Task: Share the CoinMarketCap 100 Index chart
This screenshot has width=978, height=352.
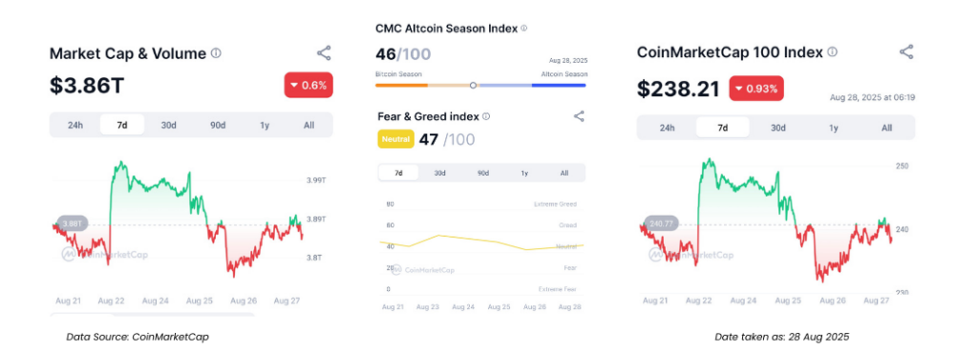Action: pos(906,52)
